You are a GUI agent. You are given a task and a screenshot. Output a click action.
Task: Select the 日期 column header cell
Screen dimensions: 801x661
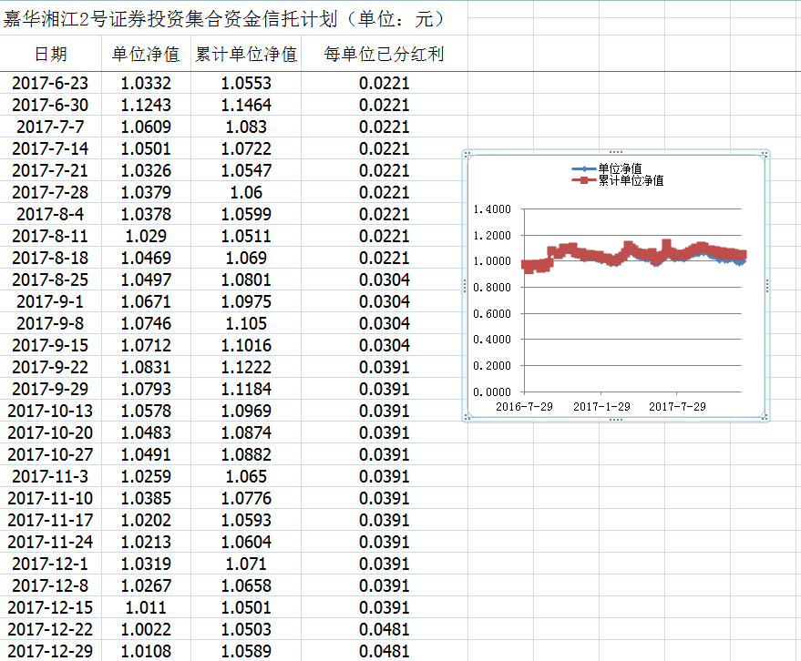click(50, 55)
